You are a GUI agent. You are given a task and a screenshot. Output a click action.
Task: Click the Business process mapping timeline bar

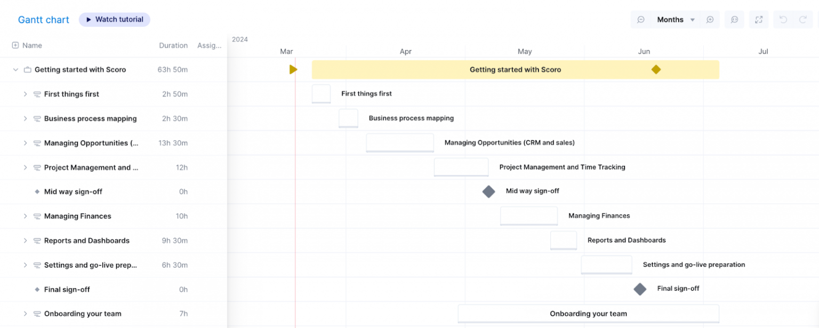point(348,118)
